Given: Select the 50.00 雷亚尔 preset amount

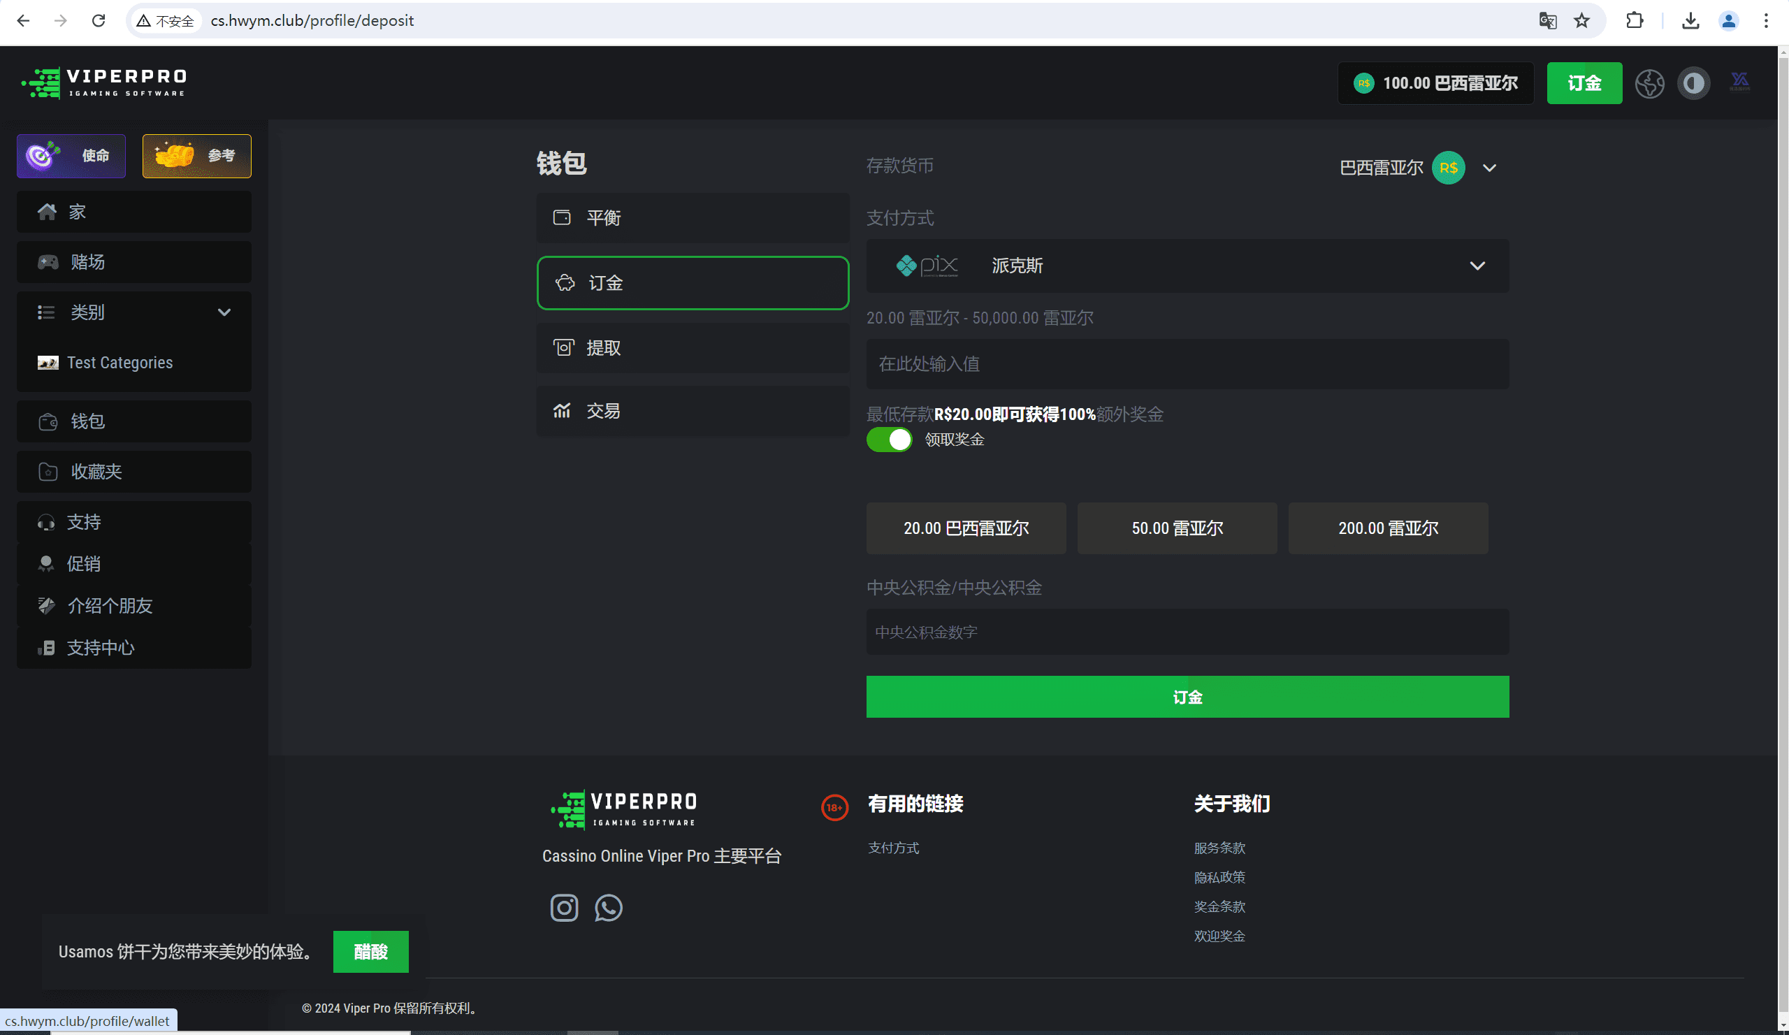Looking at the screenshot, I should (1176, 528).
